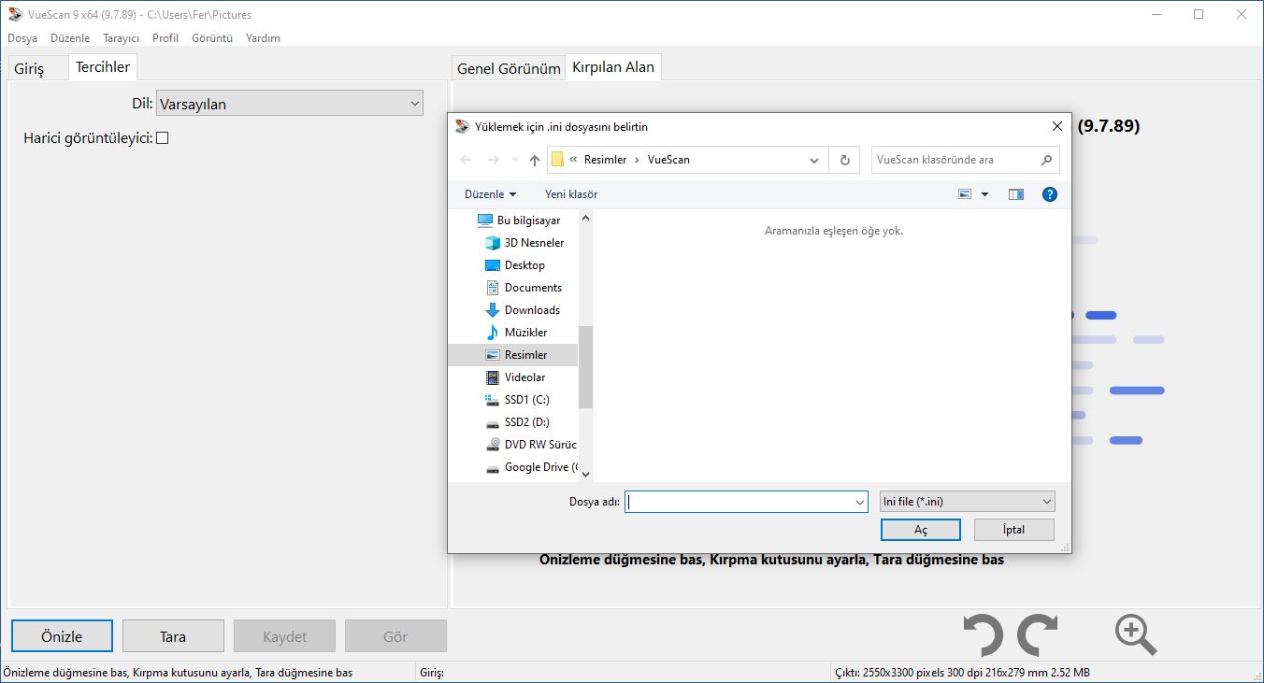Switch to the Genel Görünüm tab
Viewport: 1264px width, 683px height.
coord(509,68)
